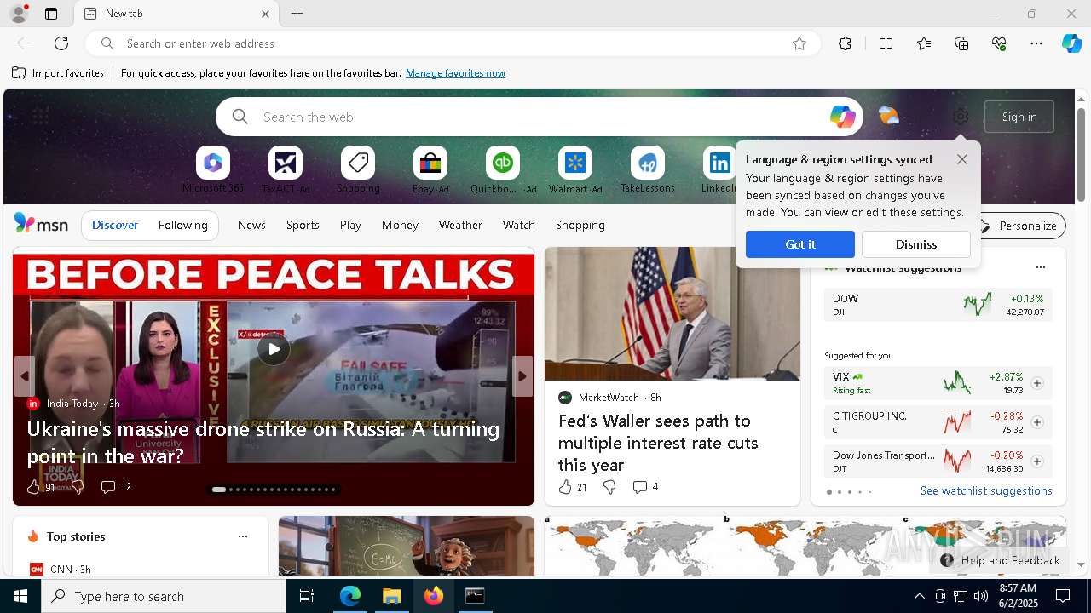Select the Discover feed tab
The image size is (1091, 613).
115,225
